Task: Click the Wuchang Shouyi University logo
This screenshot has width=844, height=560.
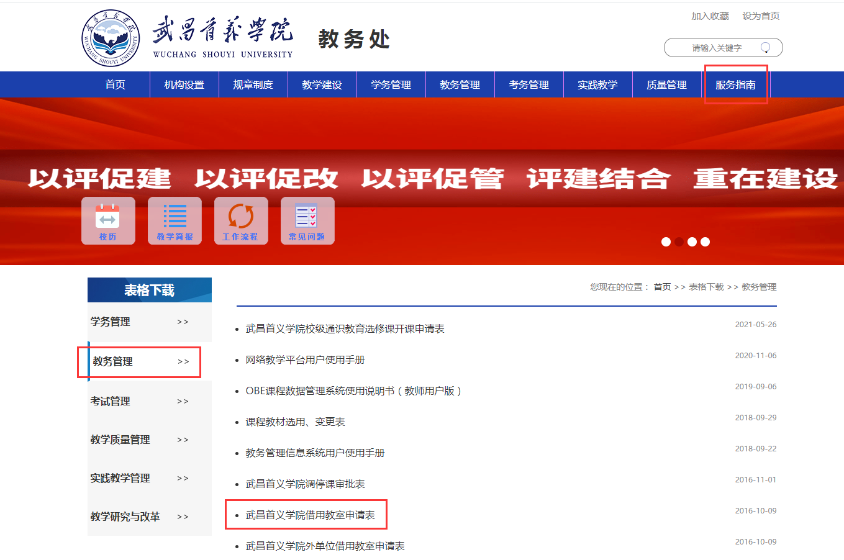Action: pos(111,38)
